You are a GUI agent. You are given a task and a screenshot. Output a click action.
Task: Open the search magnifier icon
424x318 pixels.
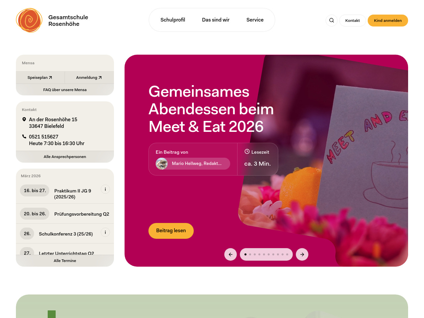coord(332,21)
